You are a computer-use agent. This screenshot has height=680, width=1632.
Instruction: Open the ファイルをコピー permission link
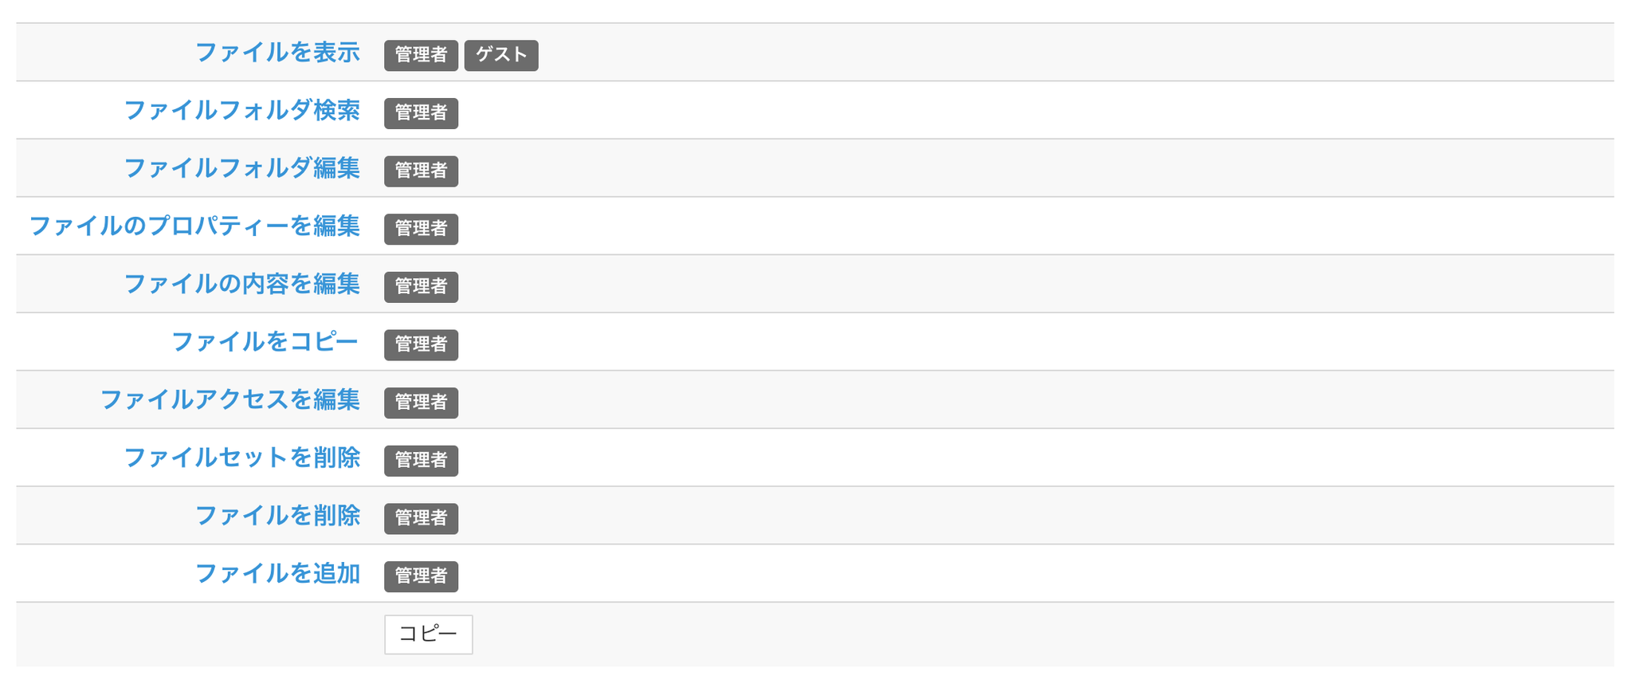point(265,342)
